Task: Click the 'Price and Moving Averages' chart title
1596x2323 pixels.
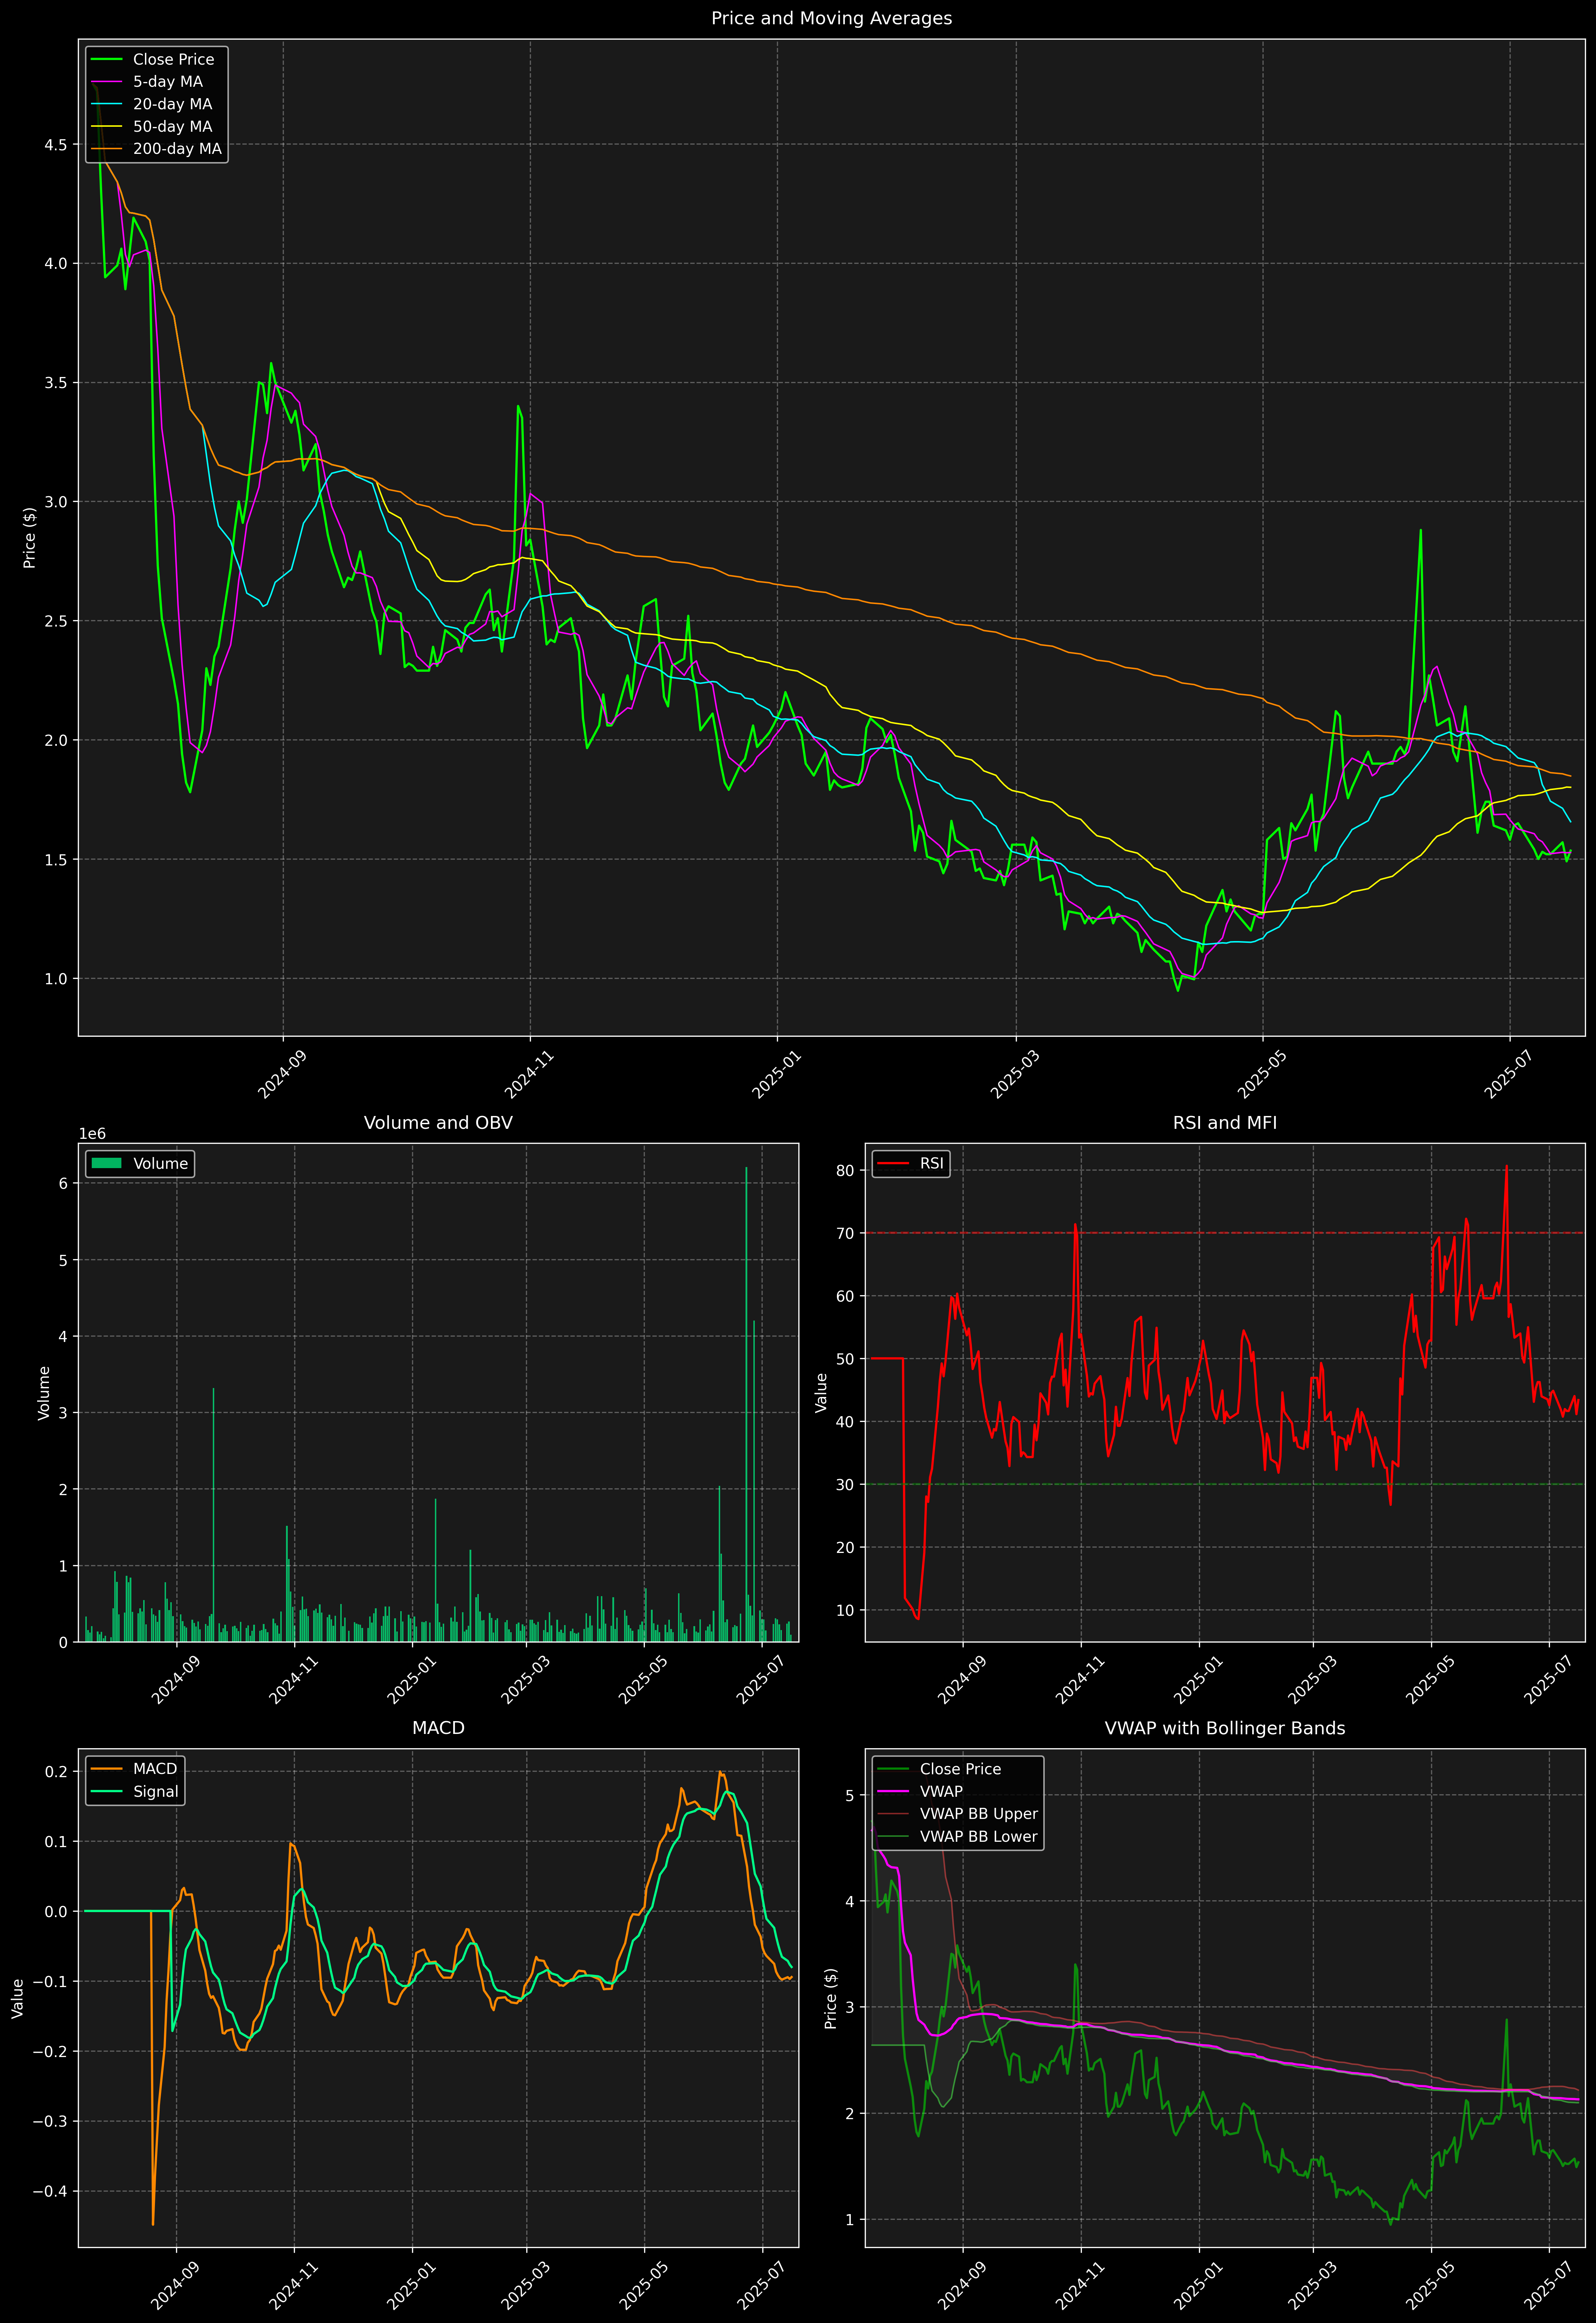Action: [x=831, y=18]
